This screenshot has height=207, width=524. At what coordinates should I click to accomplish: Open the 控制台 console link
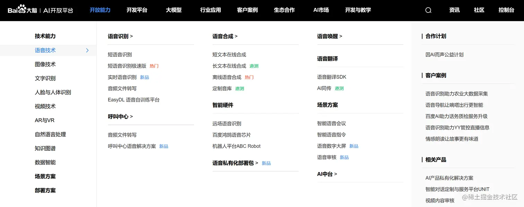[506, 10]
